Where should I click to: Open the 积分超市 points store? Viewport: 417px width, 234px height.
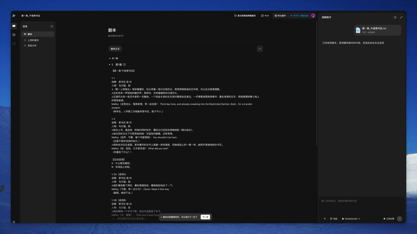(x=280, y=16)
